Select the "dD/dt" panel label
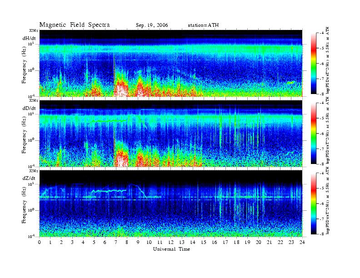The height and width of the screenshot is (278, 360). tap(29, 108)
